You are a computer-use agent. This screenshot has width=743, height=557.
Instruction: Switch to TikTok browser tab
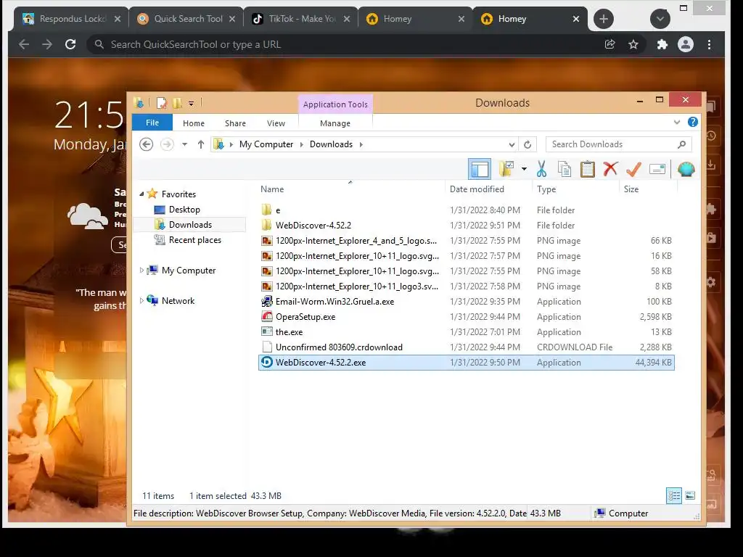coord(300,18)
